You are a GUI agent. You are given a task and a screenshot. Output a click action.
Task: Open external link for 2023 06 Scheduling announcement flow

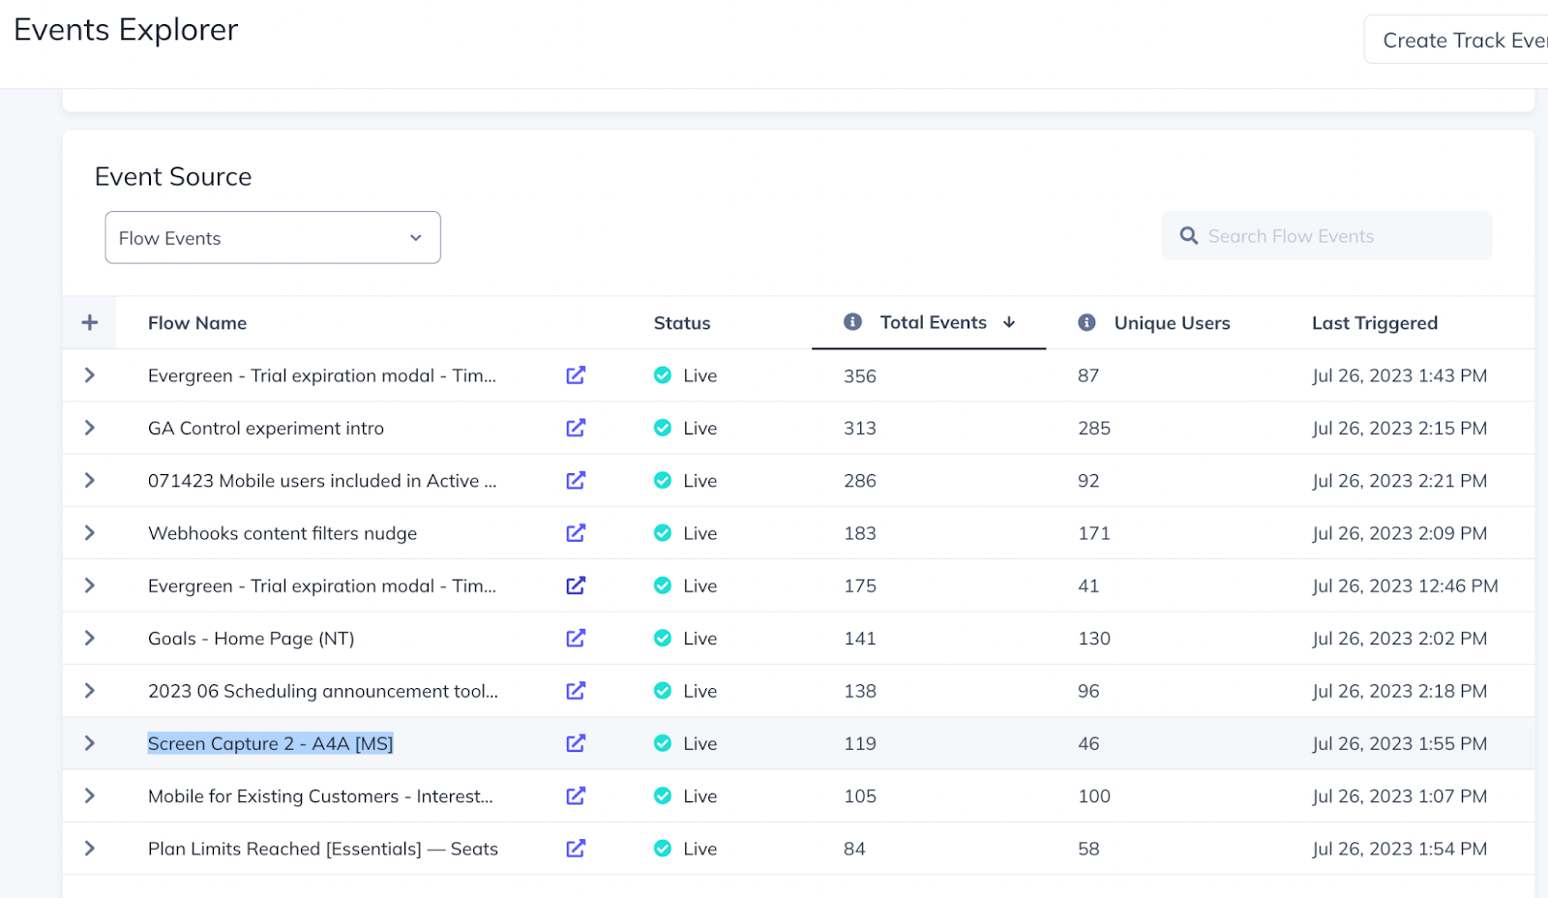coord(576,691)
